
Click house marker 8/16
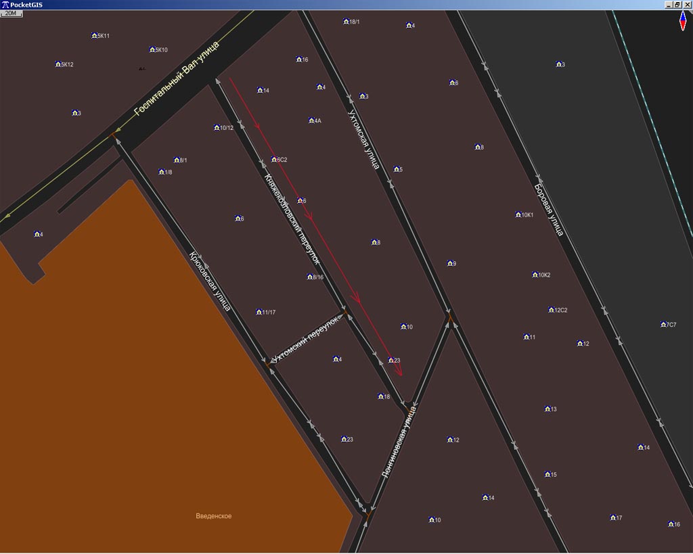pos(310,277)
